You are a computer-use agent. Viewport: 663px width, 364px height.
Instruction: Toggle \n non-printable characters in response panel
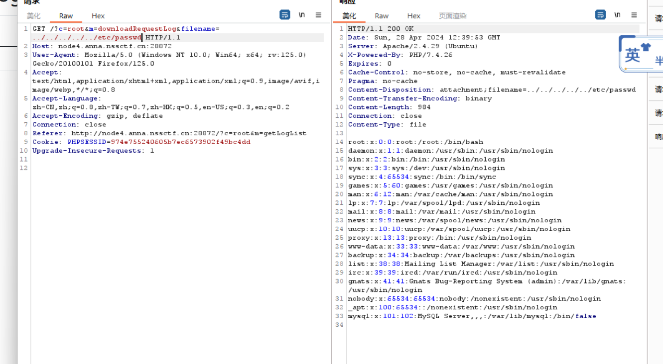[618, 15]
